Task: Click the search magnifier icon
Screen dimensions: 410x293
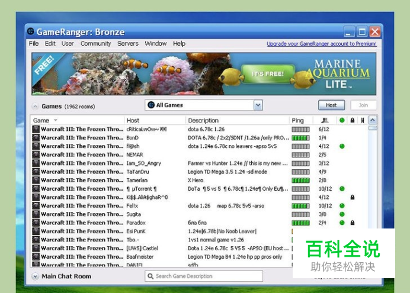Action: coord(150,276)
